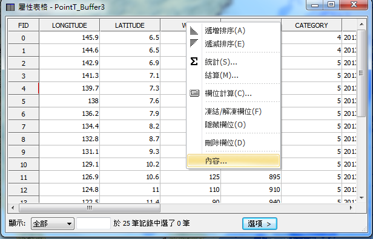
Task: Select row header 0
Action: pos(23,38)
